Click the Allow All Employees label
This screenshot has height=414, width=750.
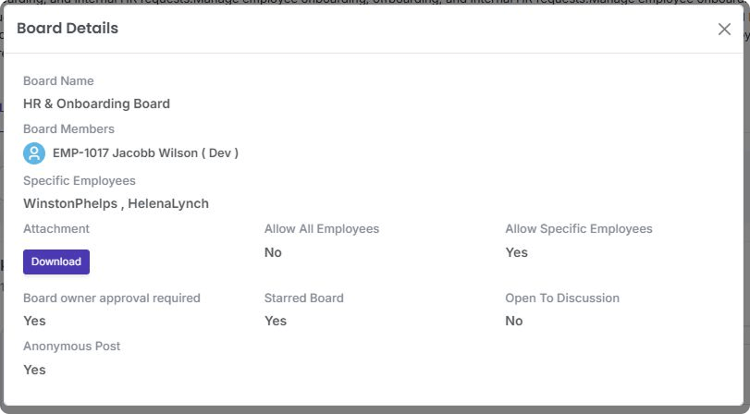coord(322,229)
